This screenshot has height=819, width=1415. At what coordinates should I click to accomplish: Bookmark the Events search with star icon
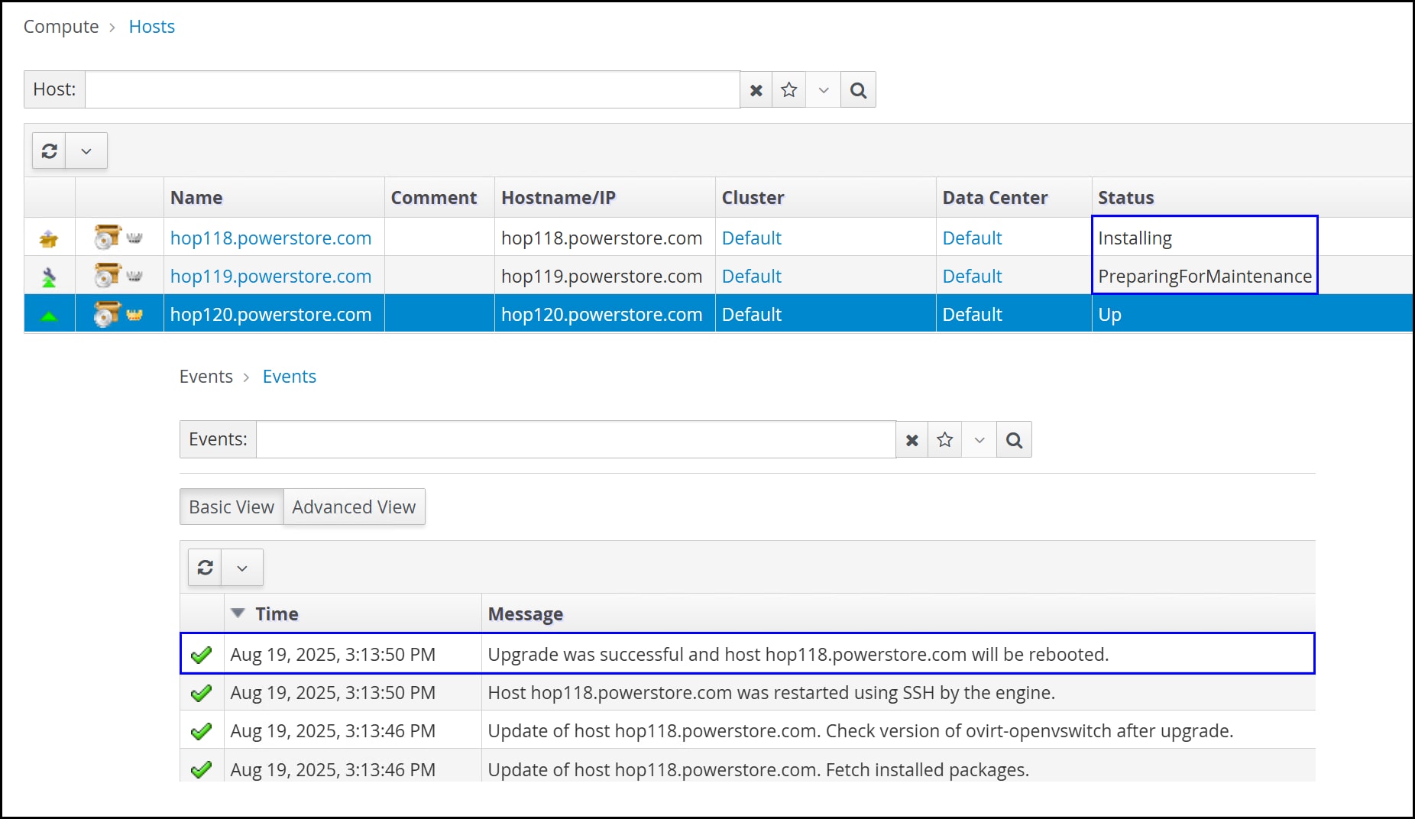click(x=945, y=440)
